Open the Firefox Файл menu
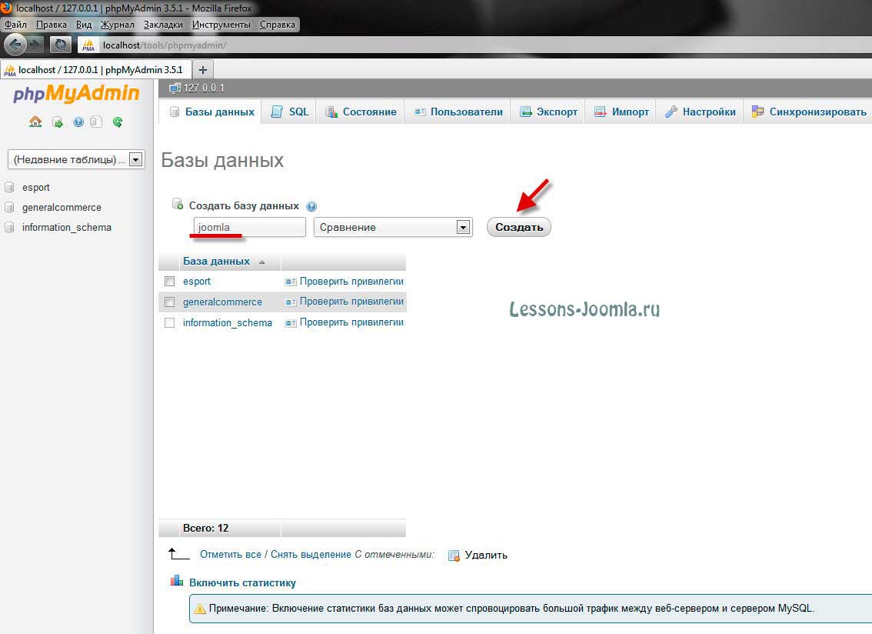This screenshot has width=872, height=634. (x=15, y=25)
